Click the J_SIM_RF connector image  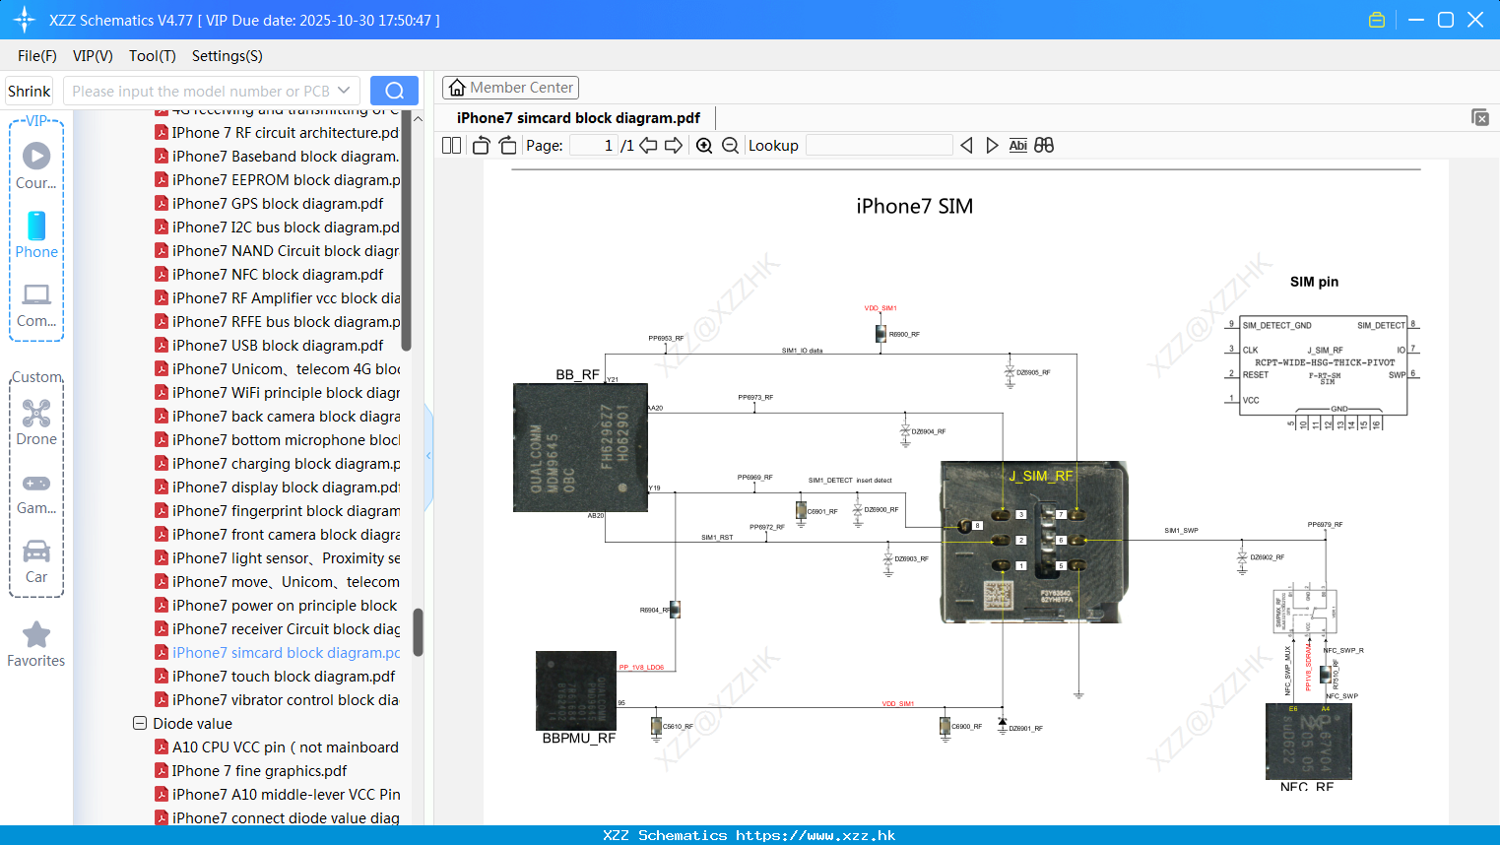point(1033,541)
